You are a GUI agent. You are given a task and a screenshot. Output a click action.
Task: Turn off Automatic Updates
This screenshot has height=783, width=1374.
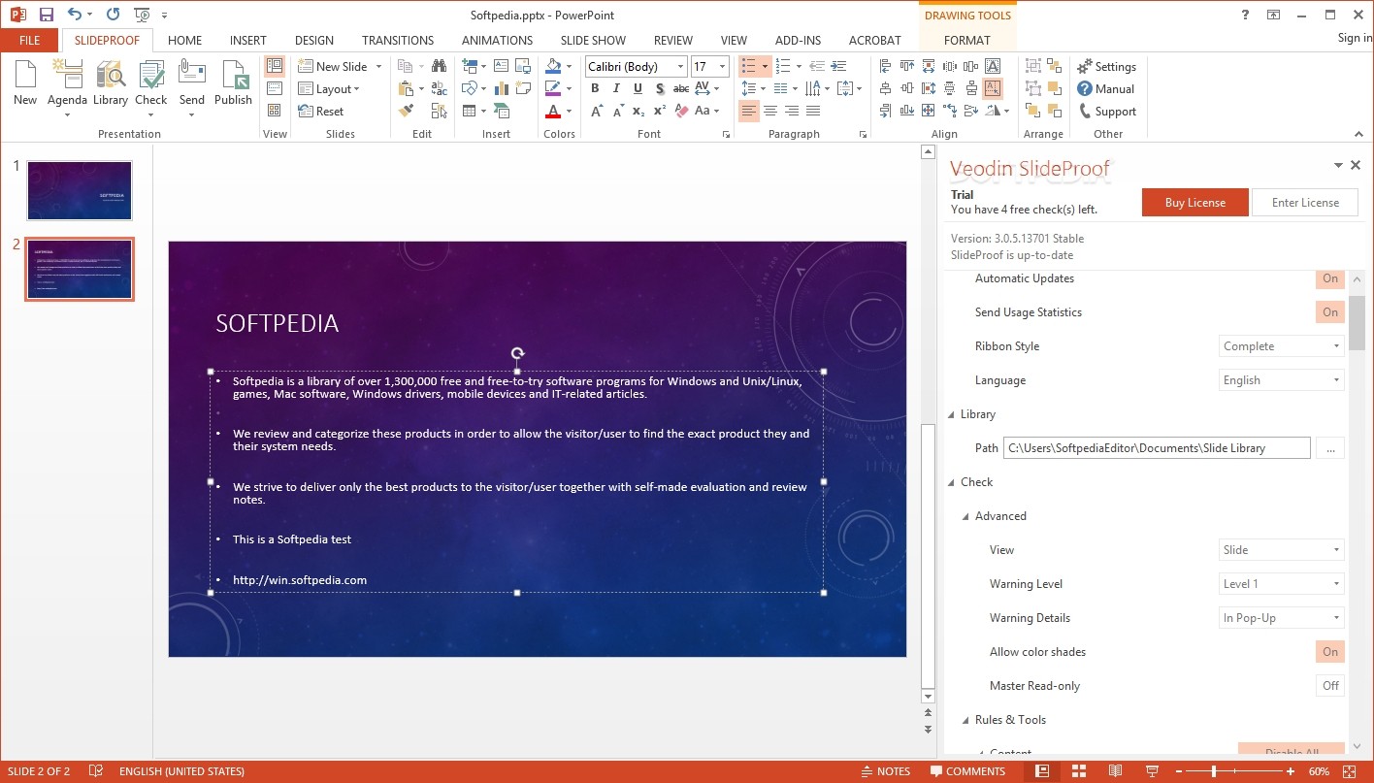pyautogui.click(x=1330, y=278)
